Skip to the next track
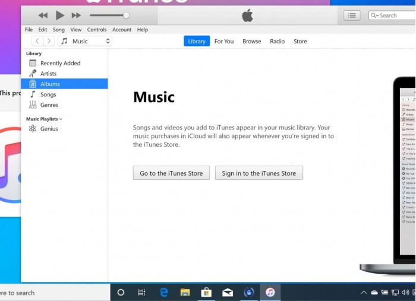Viewport: 416px width, 301px height. click(x=76, y=15)
